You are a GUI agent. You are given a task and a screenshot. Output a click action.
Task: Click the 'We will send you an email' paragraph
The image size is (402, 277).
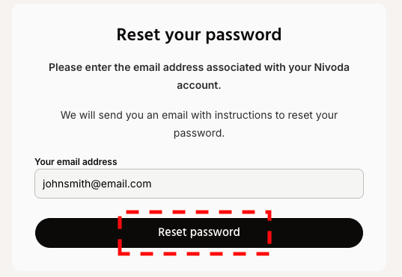199,124
